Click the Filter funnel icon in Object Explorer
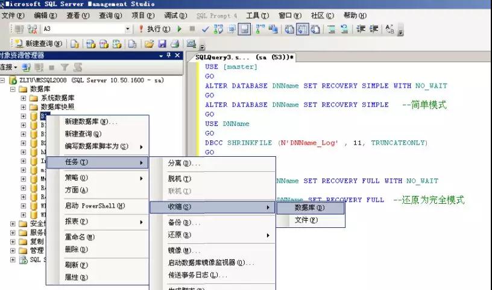Image resolution: width=492 pixels, height=290 pixels. pyautogui.click(x=65, y=67)
